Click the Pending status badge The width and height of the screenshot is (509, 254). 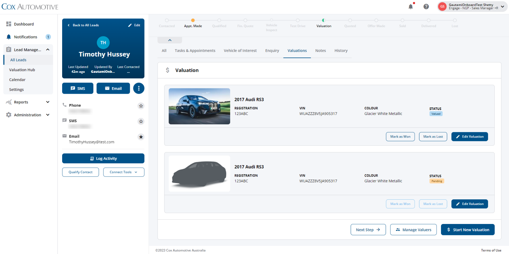tap(437, 181)
